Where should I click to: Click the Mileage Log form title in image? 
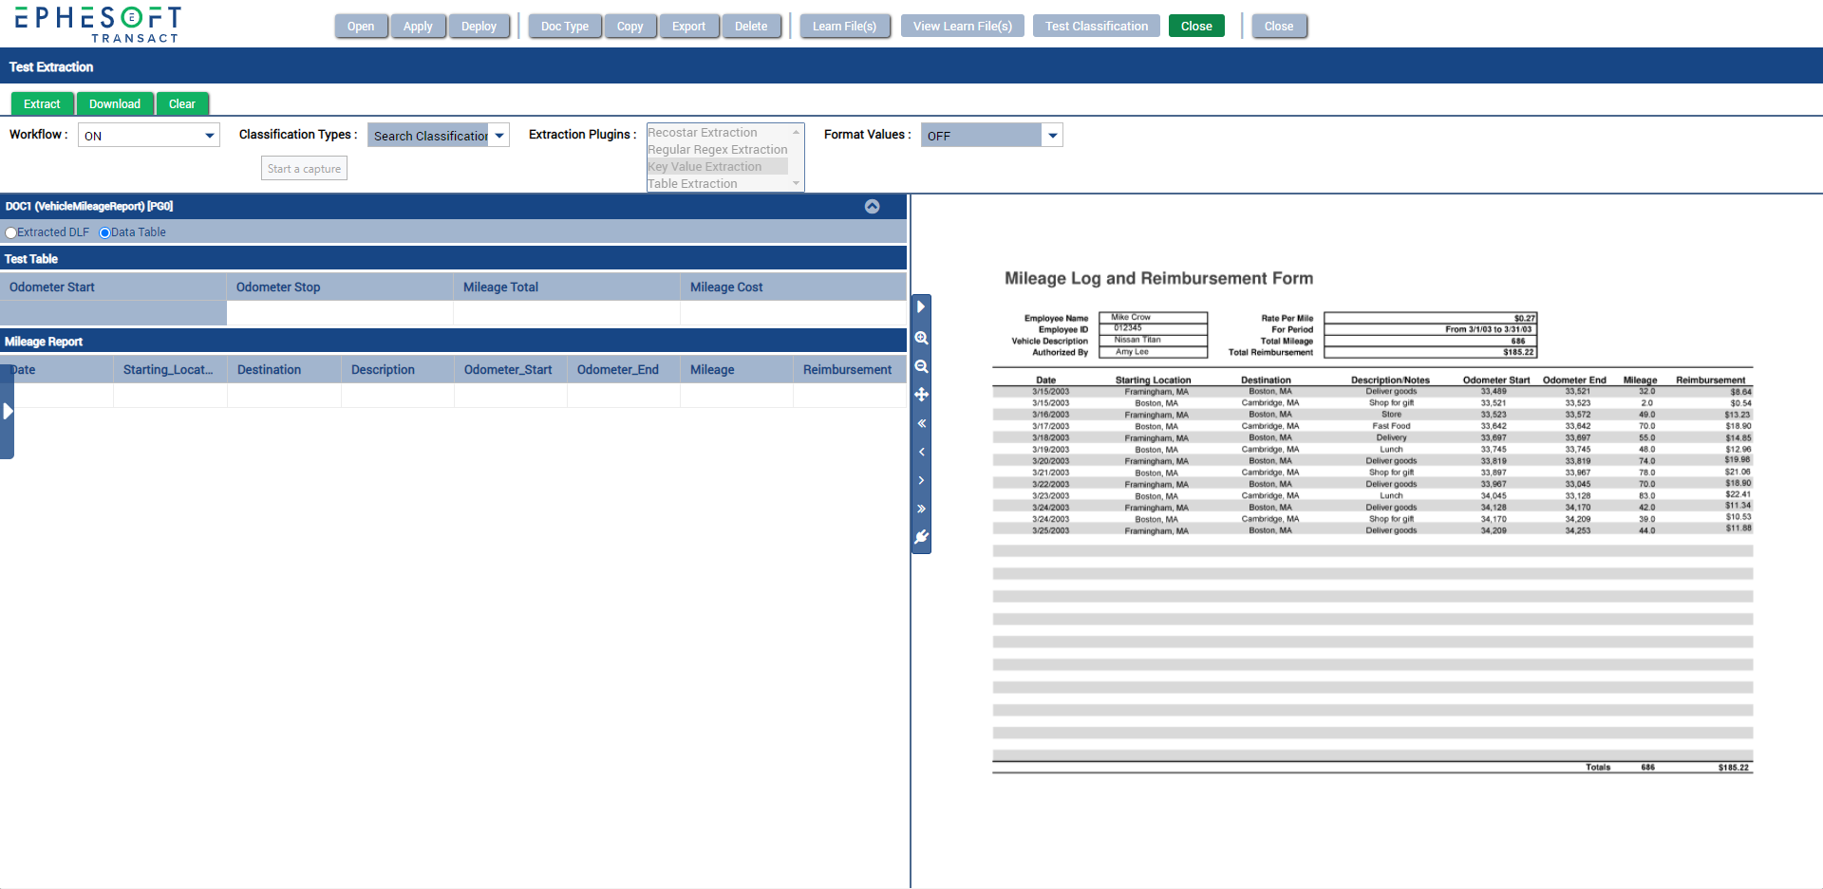click(x=1159, y=279)
